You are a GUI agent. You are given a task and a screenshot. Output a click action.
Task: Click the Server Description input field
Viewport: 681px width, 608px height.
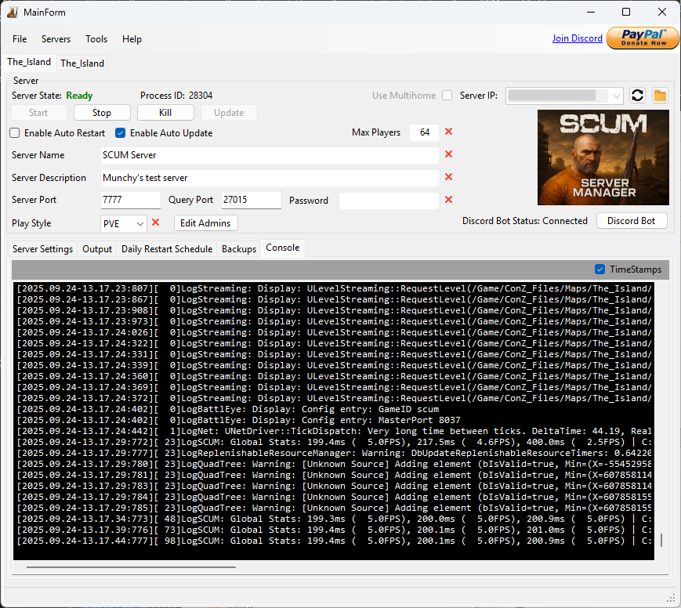tap(270, 178)
